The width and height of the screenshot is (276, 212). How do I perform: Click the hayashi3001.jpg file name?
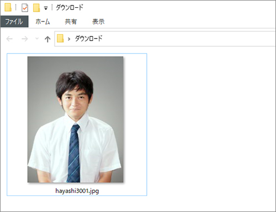tap(77, 191)
